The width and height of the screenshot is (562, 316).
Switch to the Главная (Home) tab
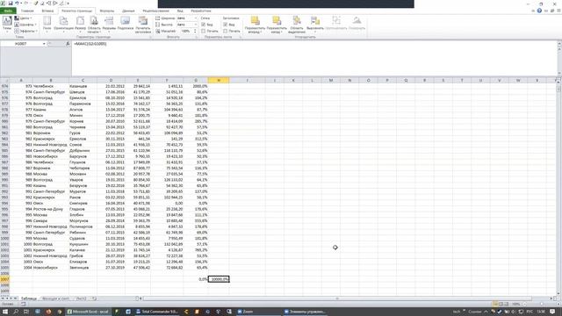tap(27, 11)
